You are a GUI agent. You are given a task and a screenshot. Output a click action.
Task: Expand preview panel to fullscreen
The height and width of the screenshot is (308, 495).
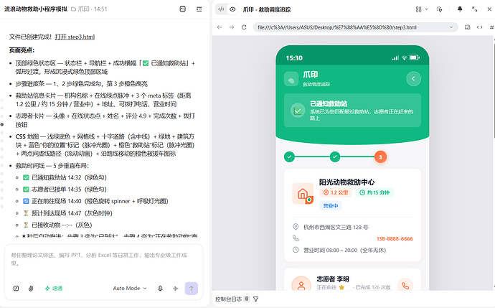[474, 9]
